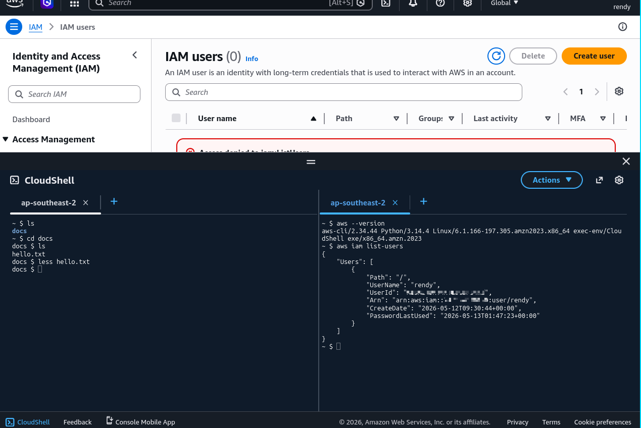Sort by Path column arrow
Viewport: 641px width, 428px height.
point(397,119)
